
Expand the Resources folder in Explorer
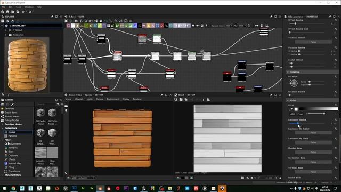click(x=6, y=35)
